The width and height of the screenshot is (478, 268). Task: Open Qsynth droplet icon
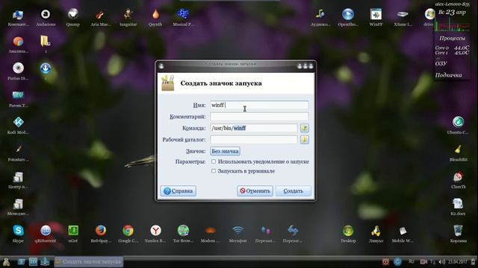(x=155, y=17)
